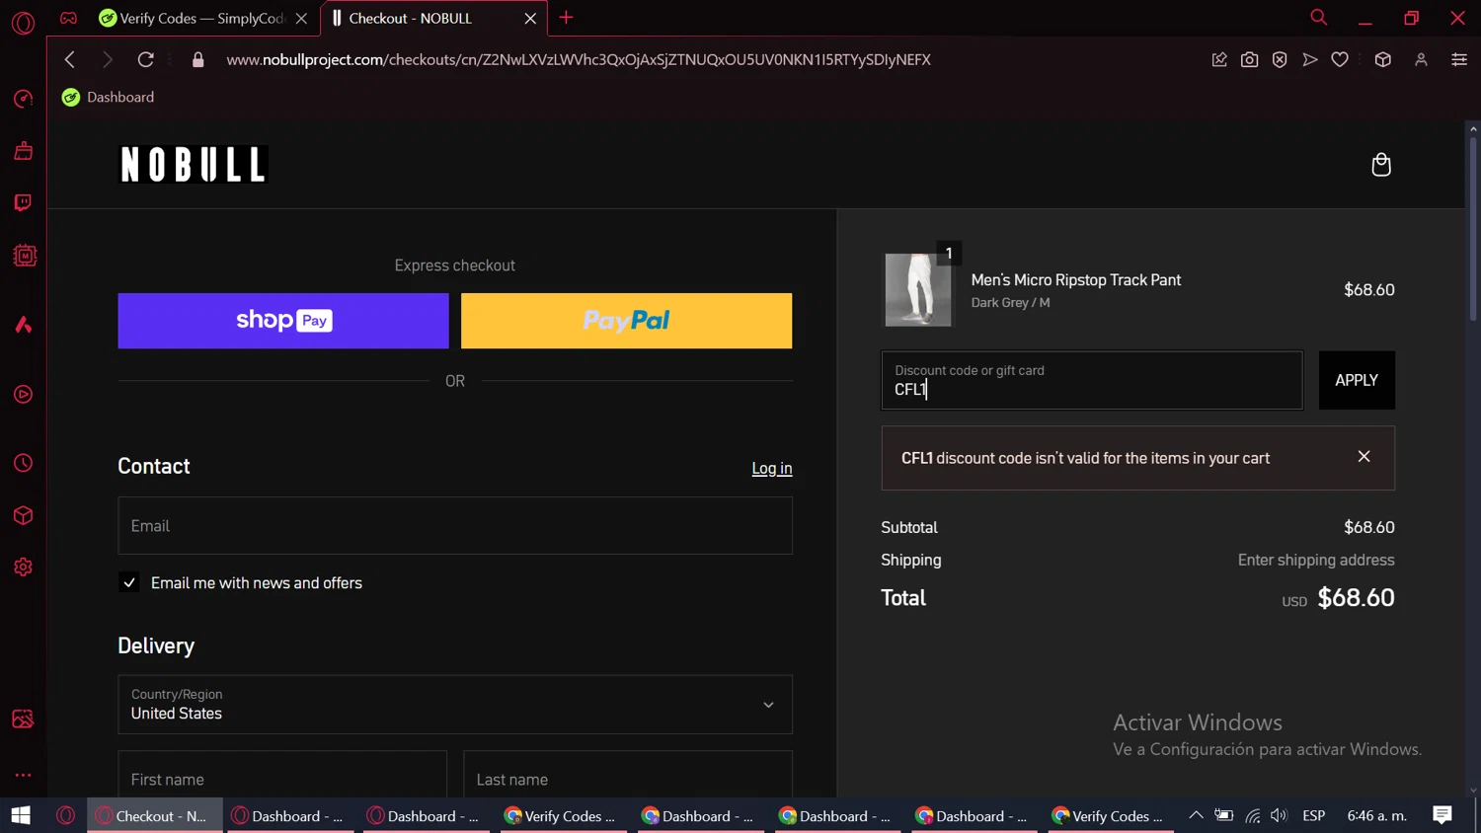Open Settings gear icon in sidebar
This screenshot has height=833, width=1481.
23,568
